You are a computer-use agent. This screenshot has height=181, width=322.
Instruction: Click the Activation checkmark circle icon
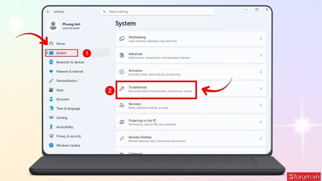122,72
